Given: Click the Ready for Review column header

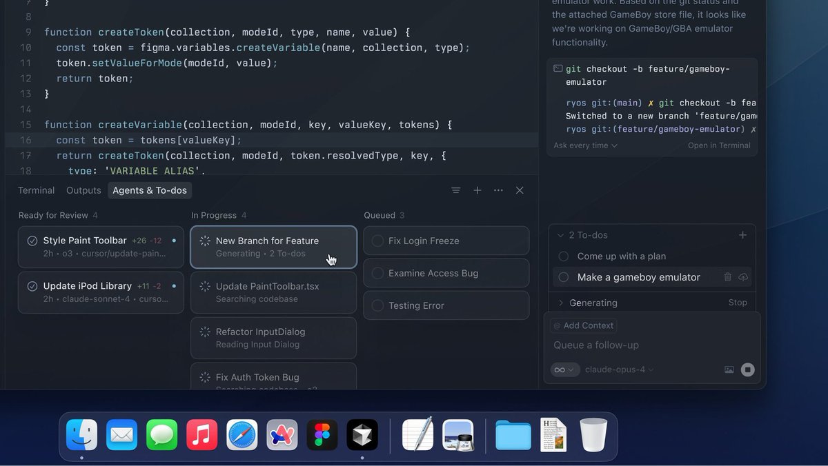Looking at the screenshot, I should [53, 215].
